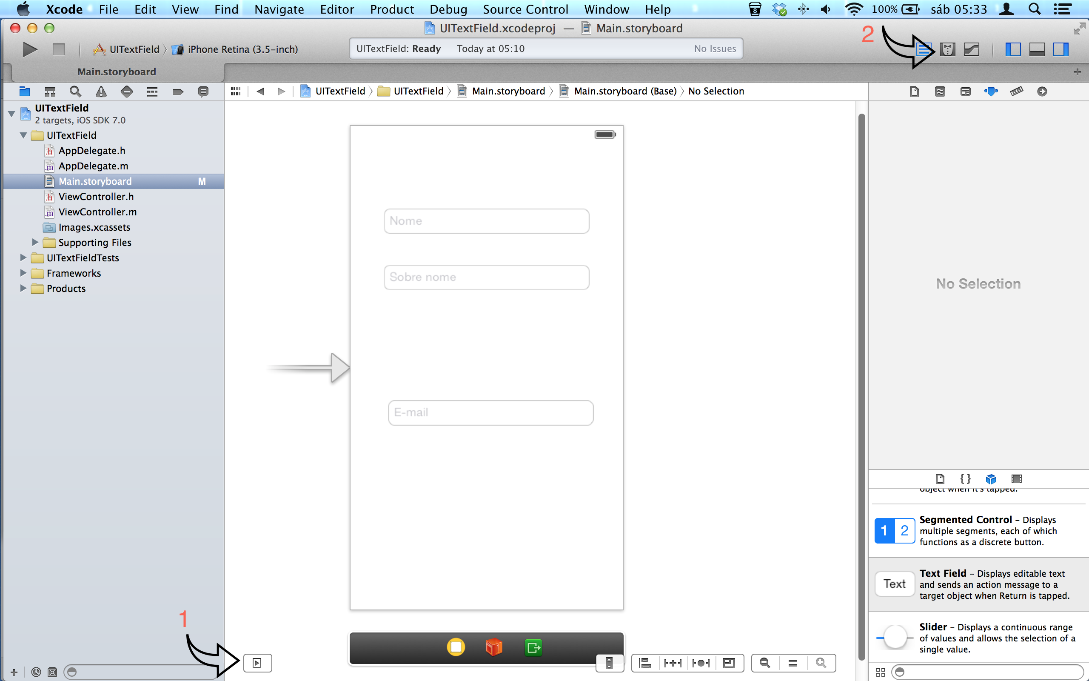Image resolution: width=1089 pixels, height=681 pixels.
Task: Expand the UITextFieldTests folder
Action: click(x=23, y=258)
